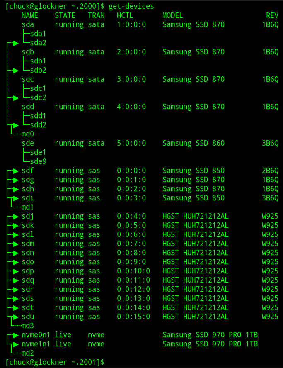This screenshot has width=283, height=368.
Task: Click device name sdf
Action: (28, 171)
